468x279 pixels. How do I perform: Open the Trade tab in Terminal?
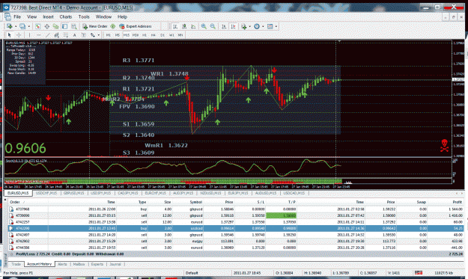(x=16, y=264)
